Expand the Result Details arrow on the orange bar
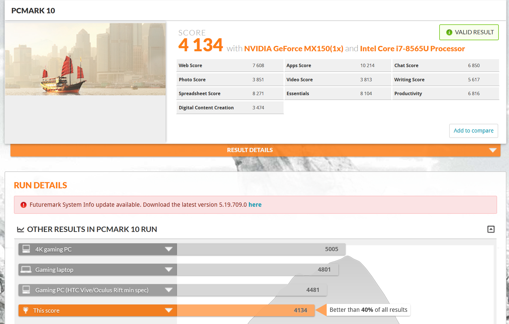This screenshot has height=324, width=509. pyautogui.click(x=493, y=150)
